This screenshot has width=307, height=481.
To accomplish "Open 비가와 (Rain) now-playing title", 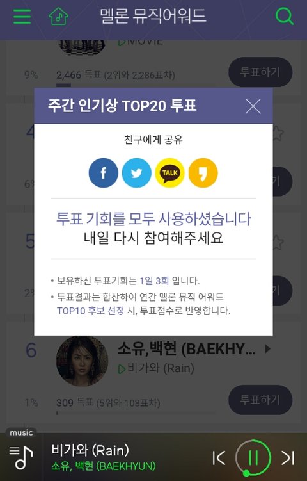I will tap(90, 450).
